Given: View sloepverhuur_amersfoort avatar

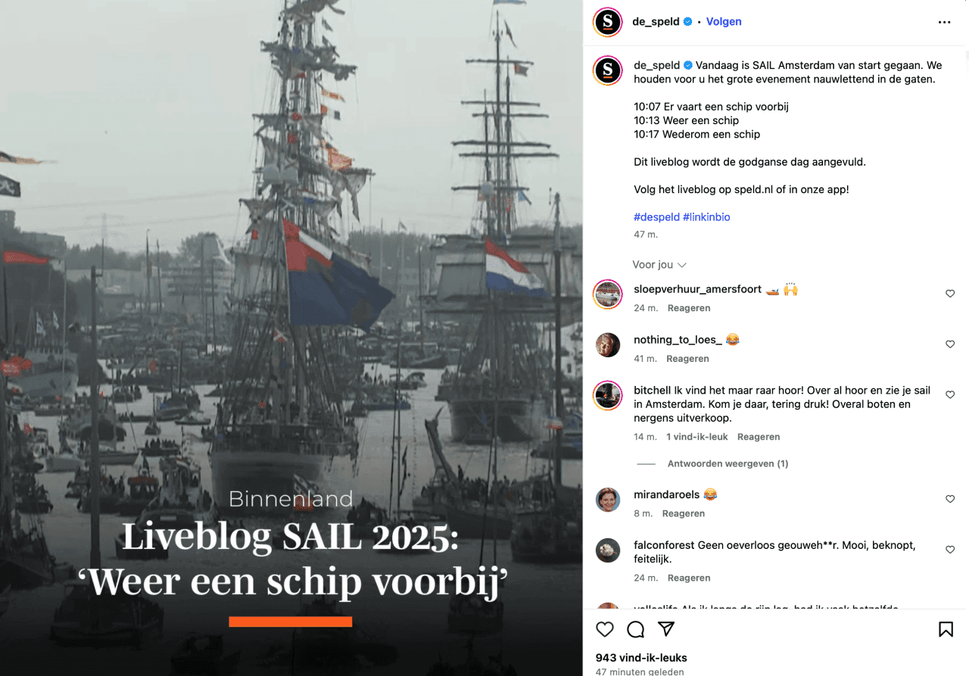Looking at the screenshot, I should 608,294.
